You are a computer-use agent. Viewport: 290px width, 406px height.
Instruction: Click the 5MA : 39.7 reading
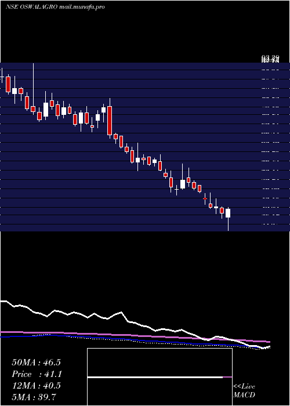coord(34,397)
